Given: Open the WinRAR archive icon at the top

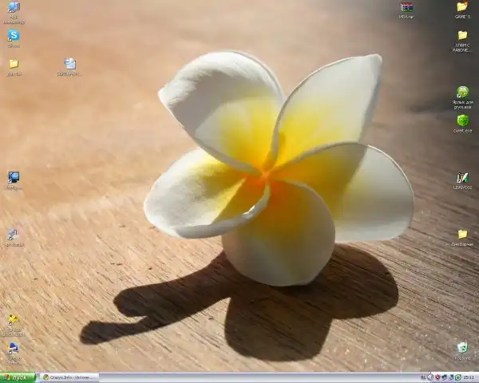Looking at the screenshot, I should click(406, 8).
